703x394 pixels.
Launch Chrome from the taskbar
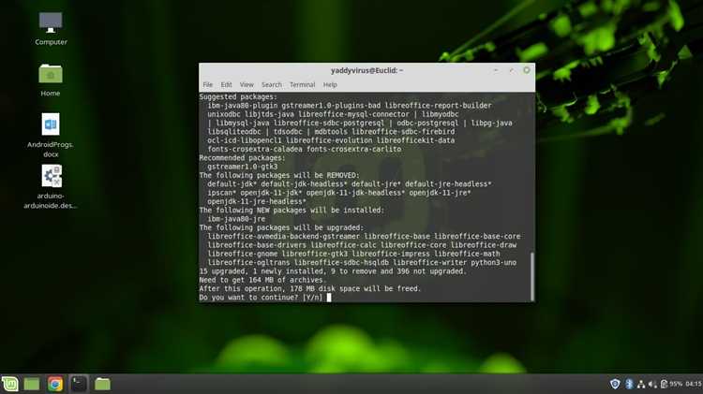[x=55, y=384]
